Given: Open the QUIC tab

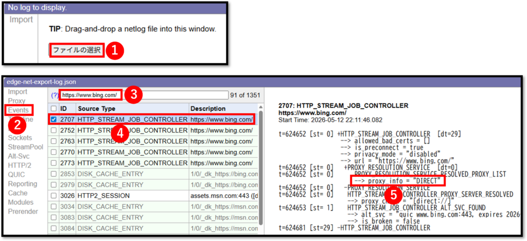Looking at the screenshot, I should [x=16, y=175].
